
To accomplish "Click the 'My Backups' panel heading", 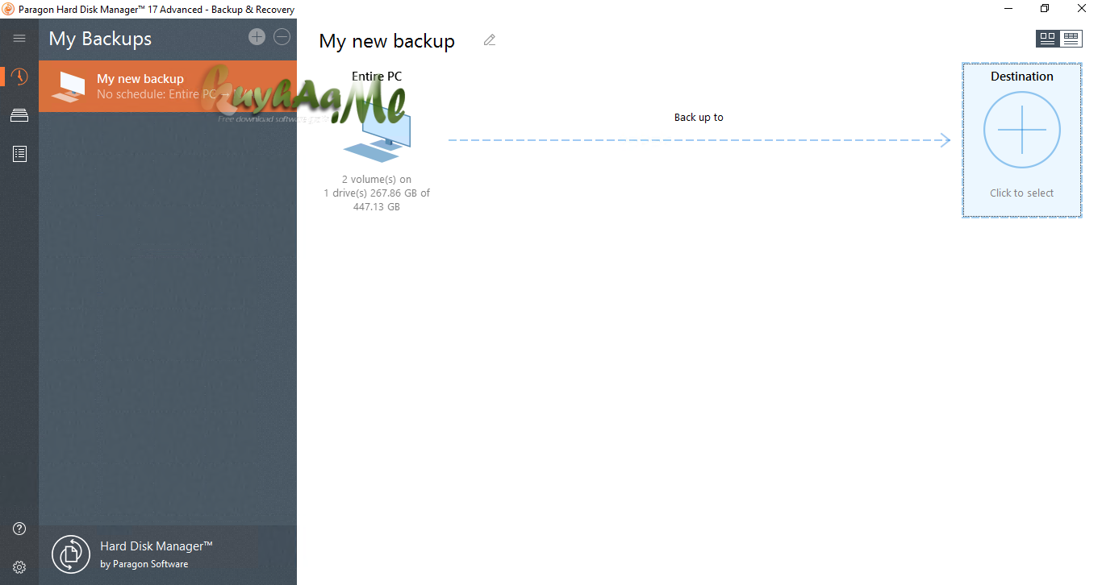I will tap(100, 39).
